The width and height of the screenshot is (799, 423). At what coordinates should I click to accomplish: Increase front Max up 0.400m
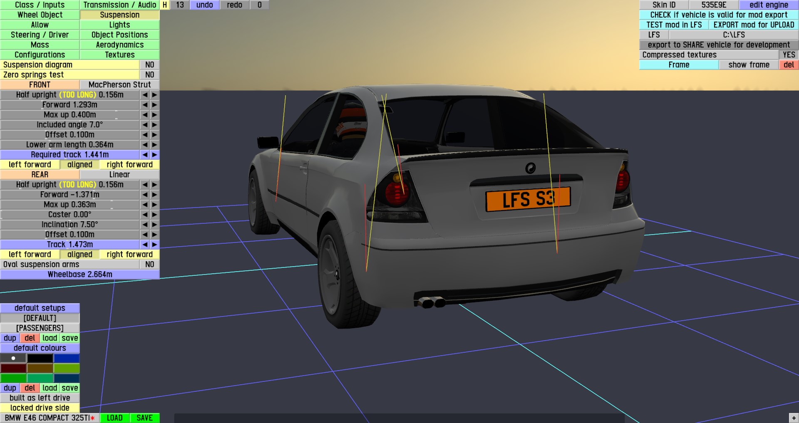[x=154, y=115]
